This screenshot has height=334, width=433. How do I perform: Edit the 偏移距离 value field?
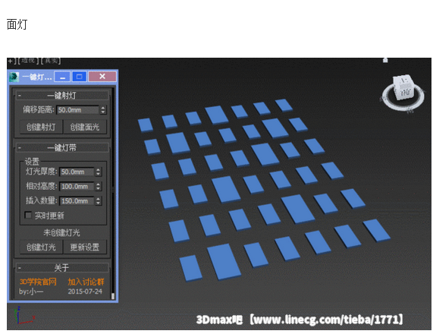(77, 110)
